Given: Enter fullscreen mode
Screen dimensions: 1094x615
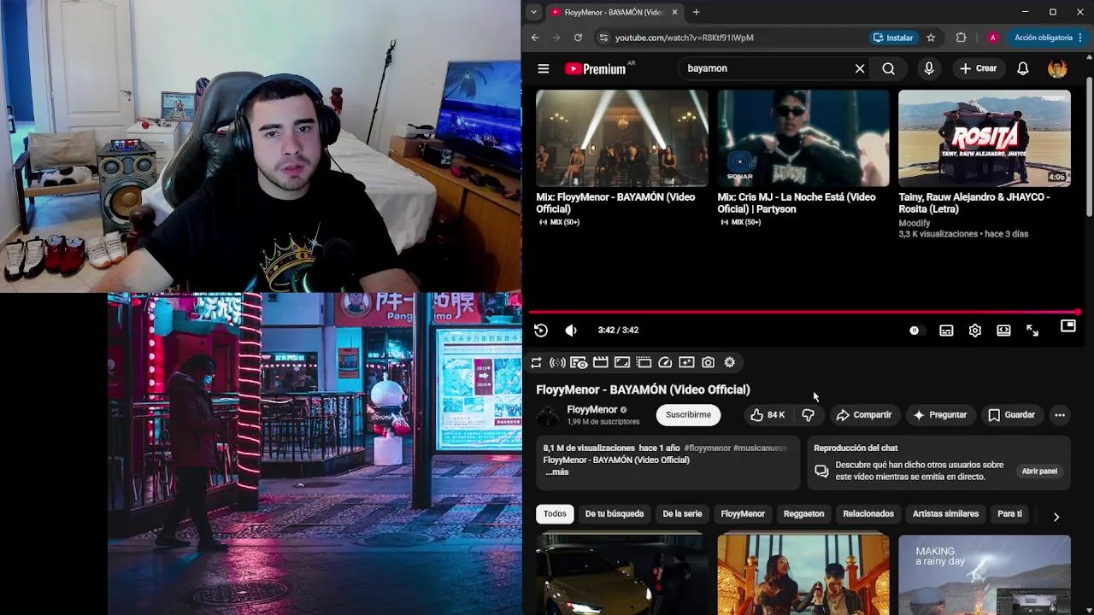Looking at the screenshot, I should pyautogui.click(x=1032, y=331).
